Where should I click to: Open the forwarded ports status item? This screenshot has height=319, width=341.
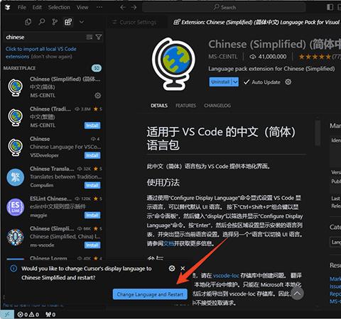(50, 315)
